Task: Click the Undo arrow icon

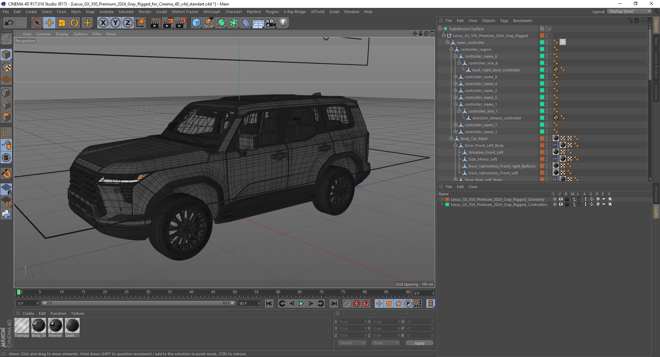Action: pos(9,23)
